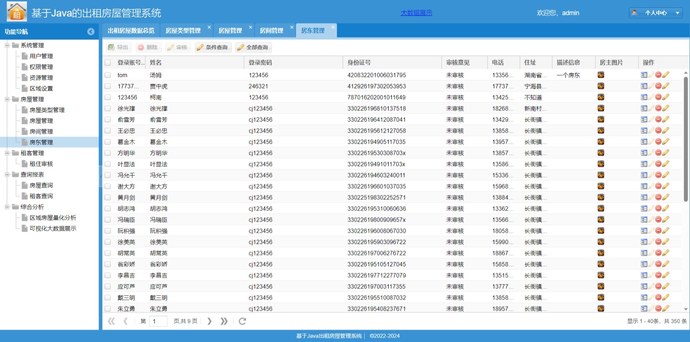Open 用户管理 in navigation tree
This screenshot has width=690, height=342.
[x=41, y=56]
